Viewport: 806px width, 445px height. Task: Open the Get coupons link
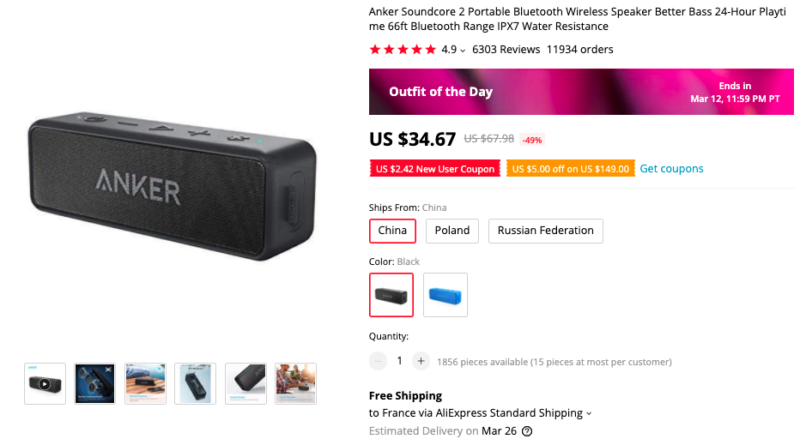671,169
